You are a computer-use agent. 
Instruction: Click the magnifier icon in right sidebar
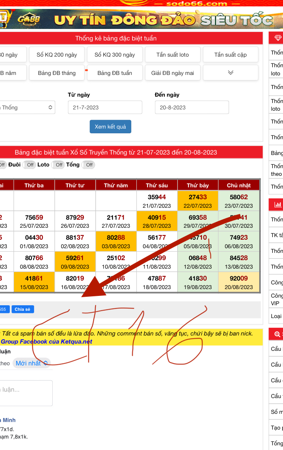pyautogui.click(x=278, y=334)
